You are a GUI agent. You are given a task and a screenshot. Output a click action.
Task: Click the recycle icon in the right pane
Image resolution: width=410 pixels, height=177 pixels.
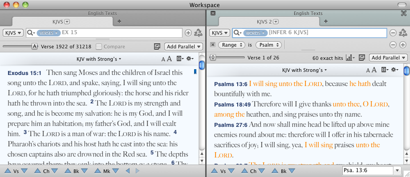[403, 33]
